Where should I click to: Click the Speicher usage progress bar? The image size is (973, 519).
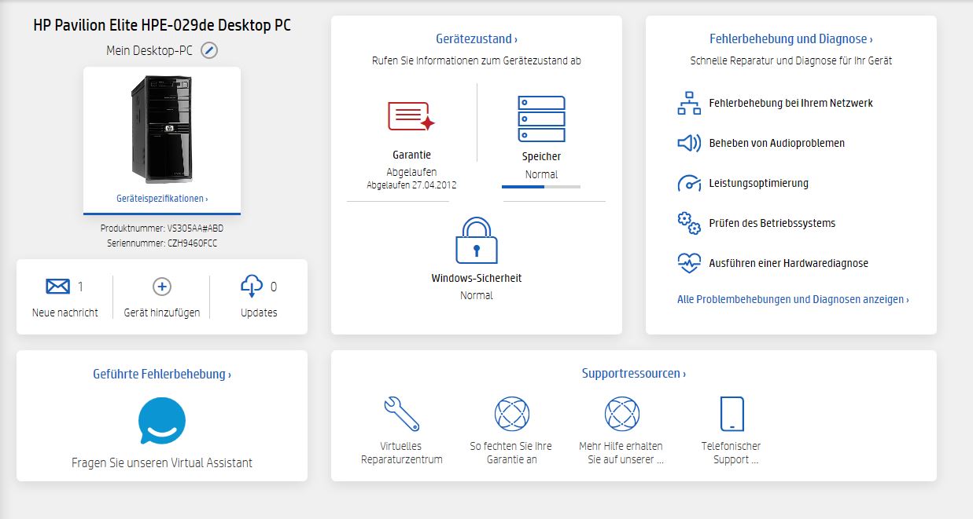541,187
